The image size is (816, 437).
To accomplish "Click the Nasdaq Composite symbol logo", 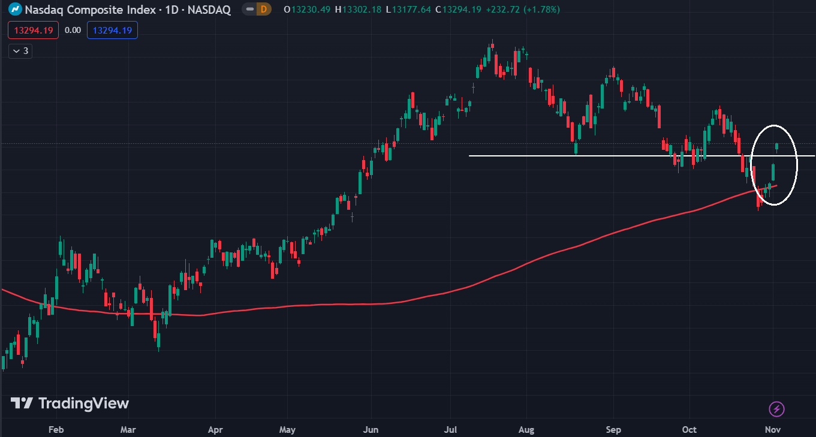I will pos(14,10).
